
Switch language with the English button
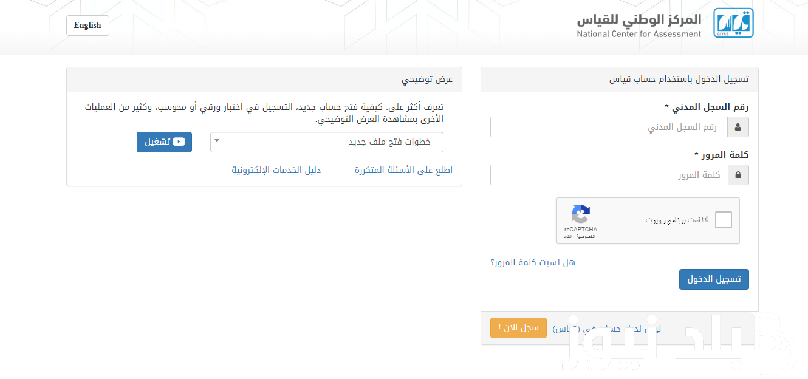click(87, 25)
